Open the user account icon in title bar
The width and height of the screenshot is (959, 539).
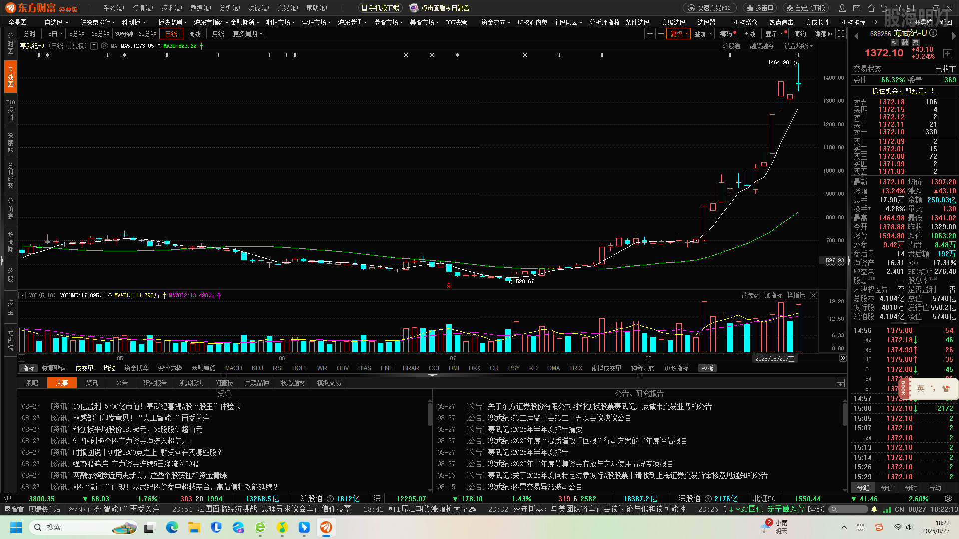tap(842, 8)
